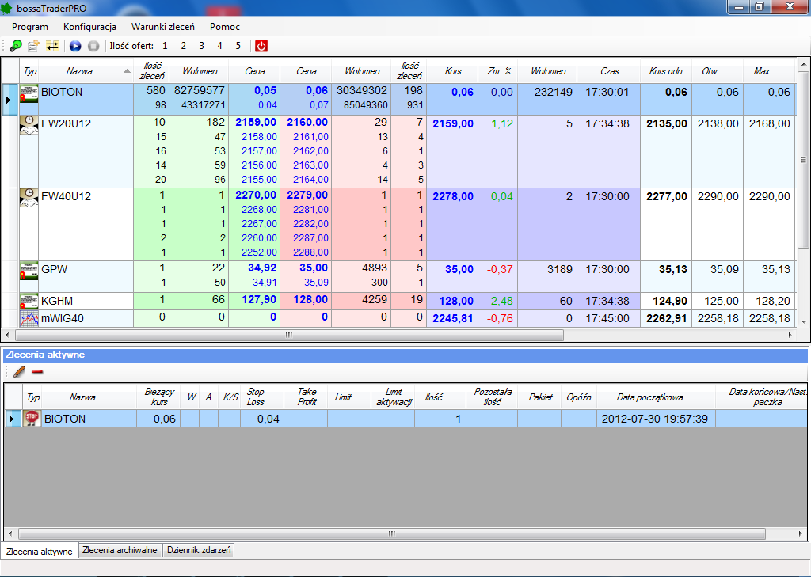Screen dimensions: 811x577
Task: Set offer count to 2
Action: point(183,46)
